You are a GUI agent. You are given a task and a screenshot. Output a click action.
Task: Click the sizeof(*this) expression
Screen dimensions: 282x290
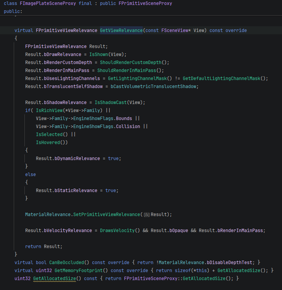click(192, 271)
